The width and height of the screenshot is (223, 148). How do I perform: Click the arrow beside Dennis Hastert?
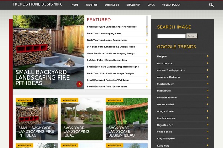[208, 104]
